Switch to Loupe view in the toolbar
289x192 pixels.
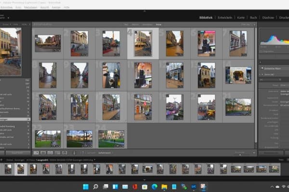[43, 153]
